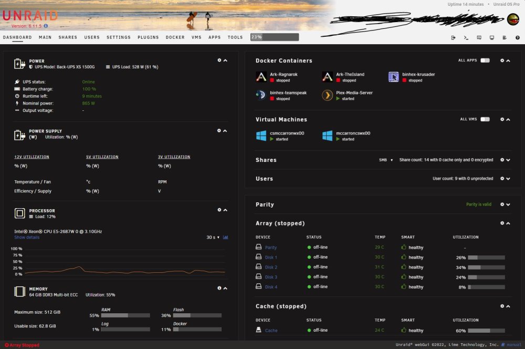Click the Disk 2 34% utilization bar
525x349 pixels.
pyautogui.click(x=486, y=268)
